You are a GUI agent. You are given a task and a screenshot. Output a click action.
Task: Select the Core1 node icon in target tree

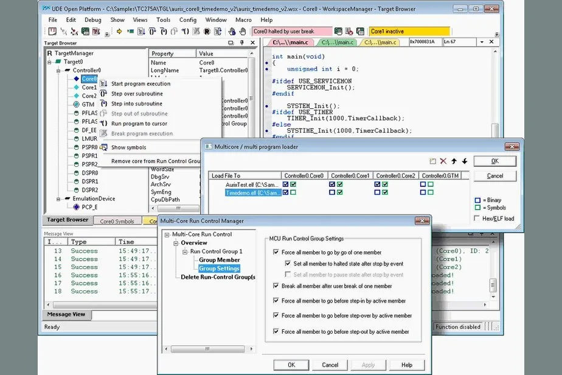[77, 87]
